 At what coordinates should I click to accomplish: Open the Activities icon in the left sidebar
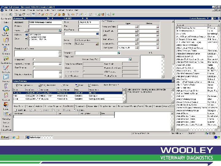point(6,86)
